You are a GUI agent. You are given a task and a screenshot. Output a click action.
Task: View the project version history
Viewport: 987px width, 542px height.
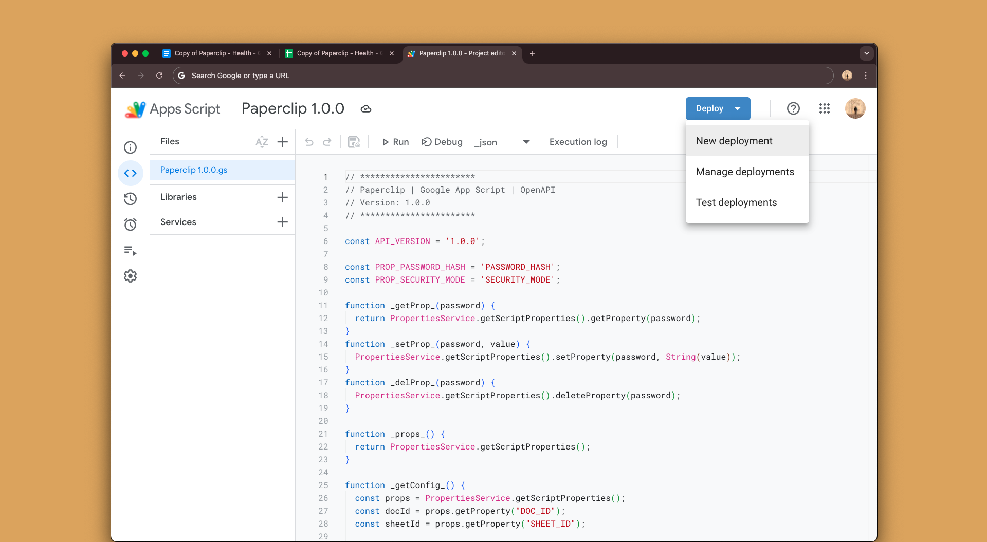coord(130,199)
